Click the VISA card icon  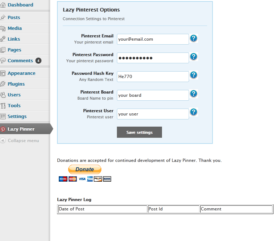point(82,179)
